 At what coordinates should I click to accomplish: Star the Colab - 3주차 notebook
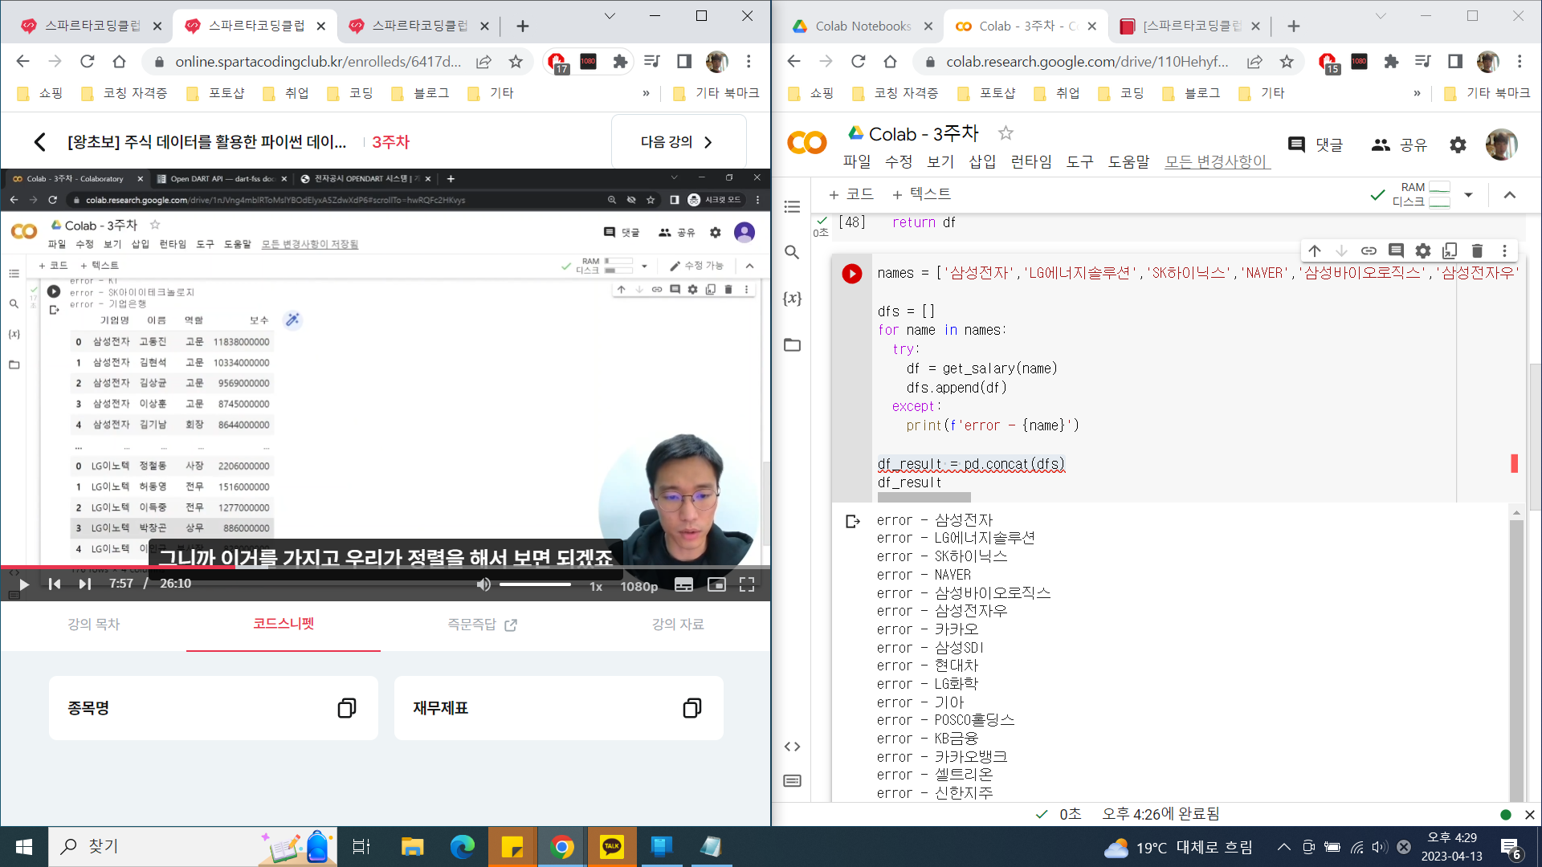(x=1006, y=133)
